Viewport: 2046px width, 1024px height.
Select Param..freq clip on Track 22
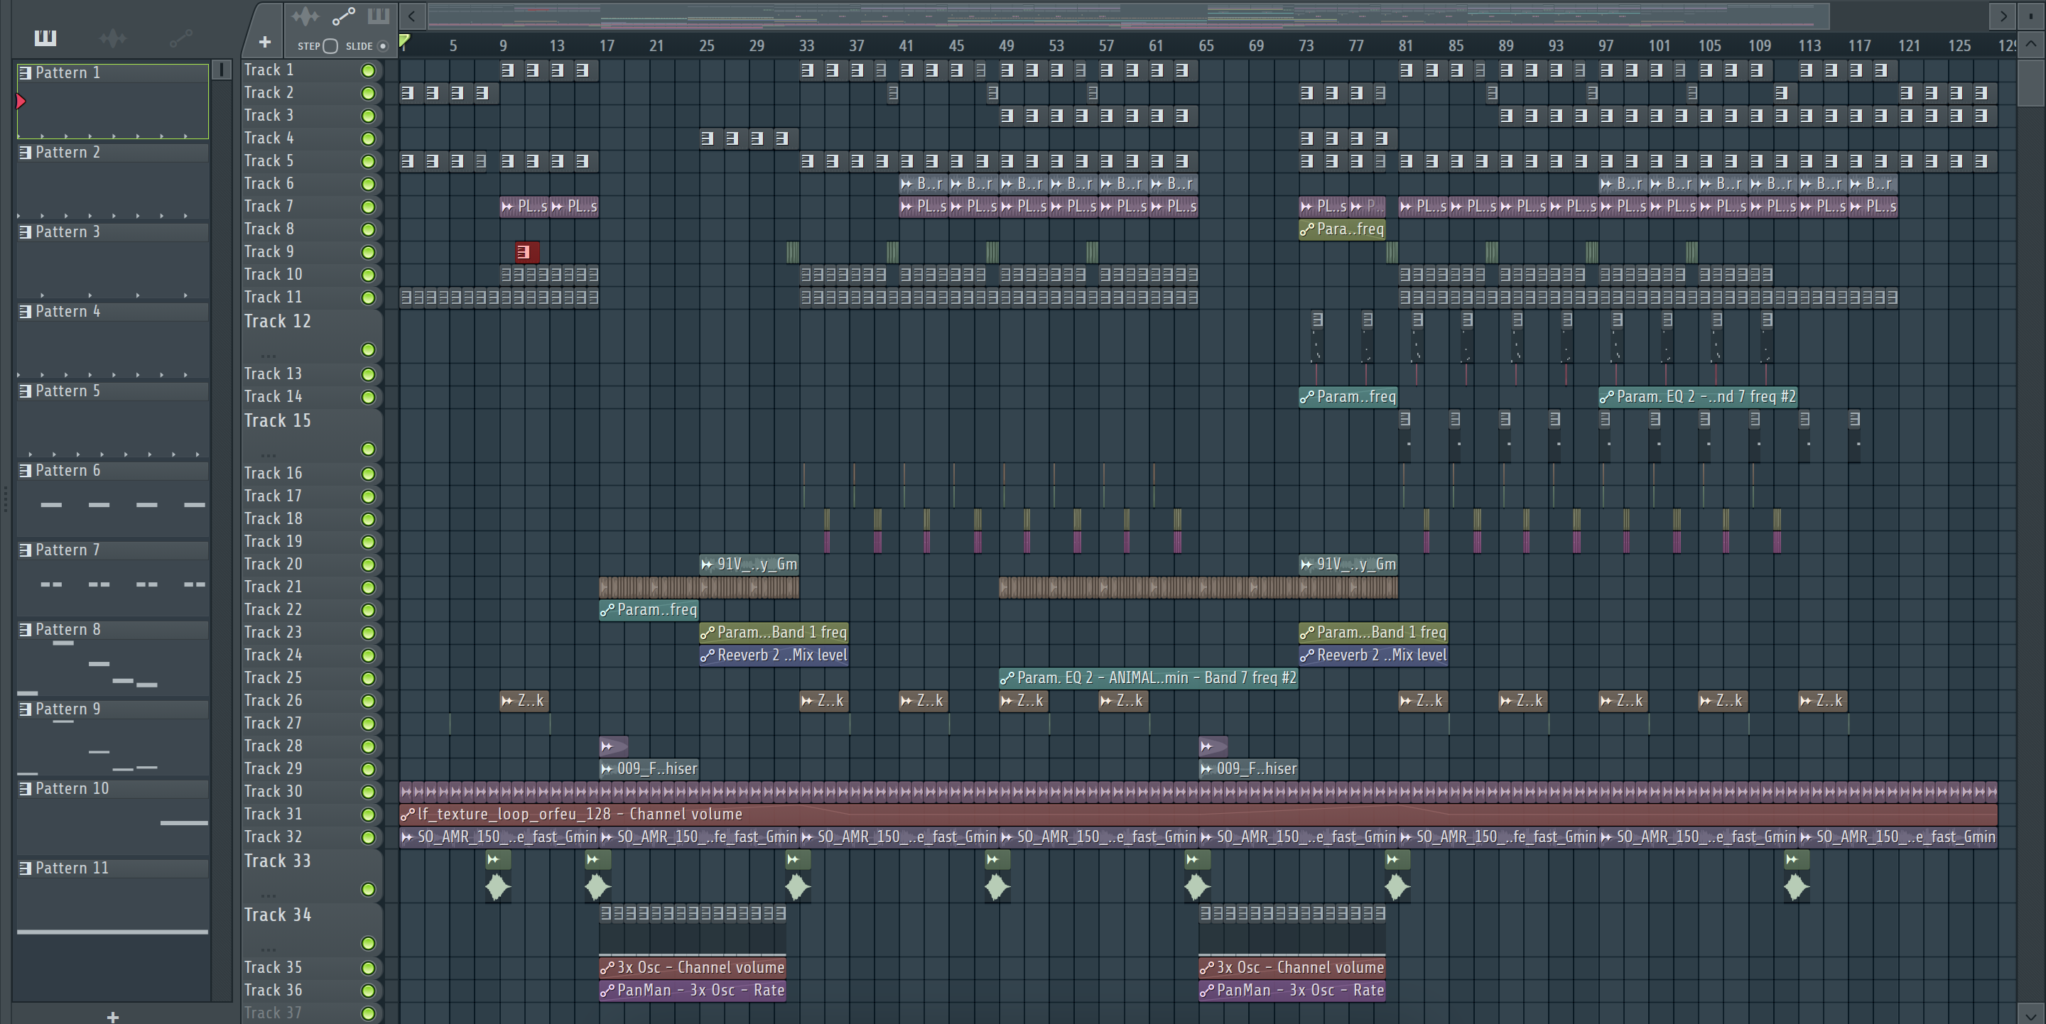[x=649, y=611]
